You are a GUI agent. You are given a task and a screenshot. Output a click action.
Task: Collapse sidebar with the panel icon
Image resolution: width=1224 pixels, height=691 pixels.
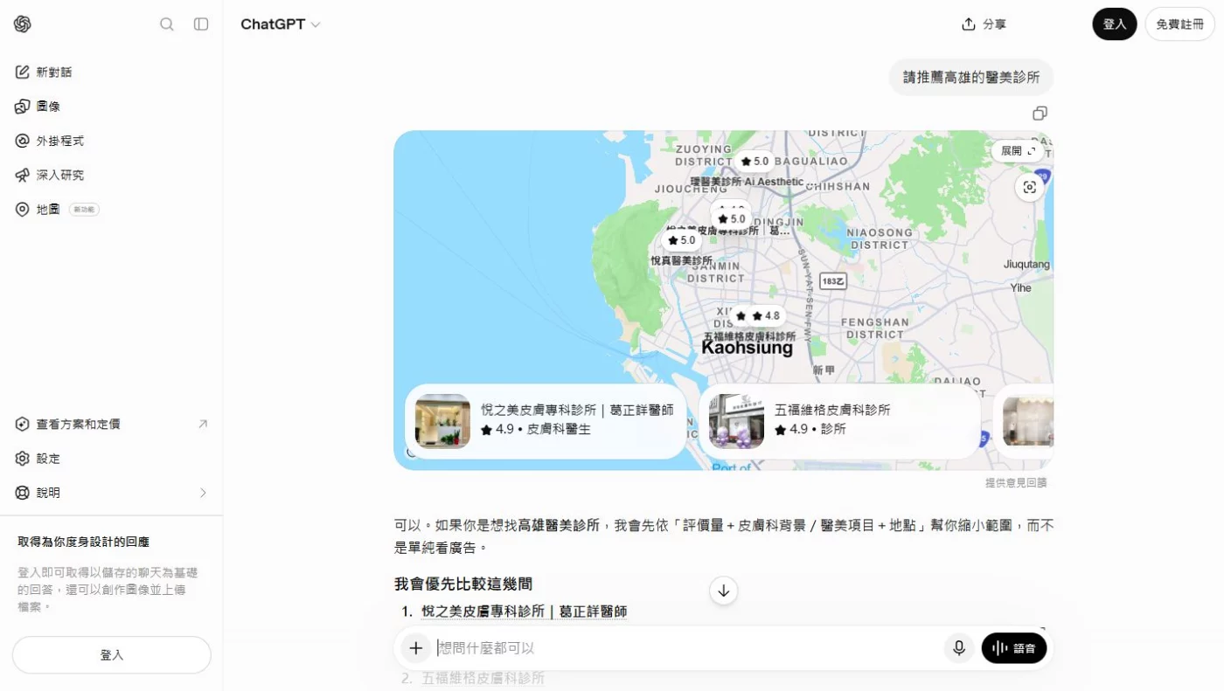pos(201,24)
